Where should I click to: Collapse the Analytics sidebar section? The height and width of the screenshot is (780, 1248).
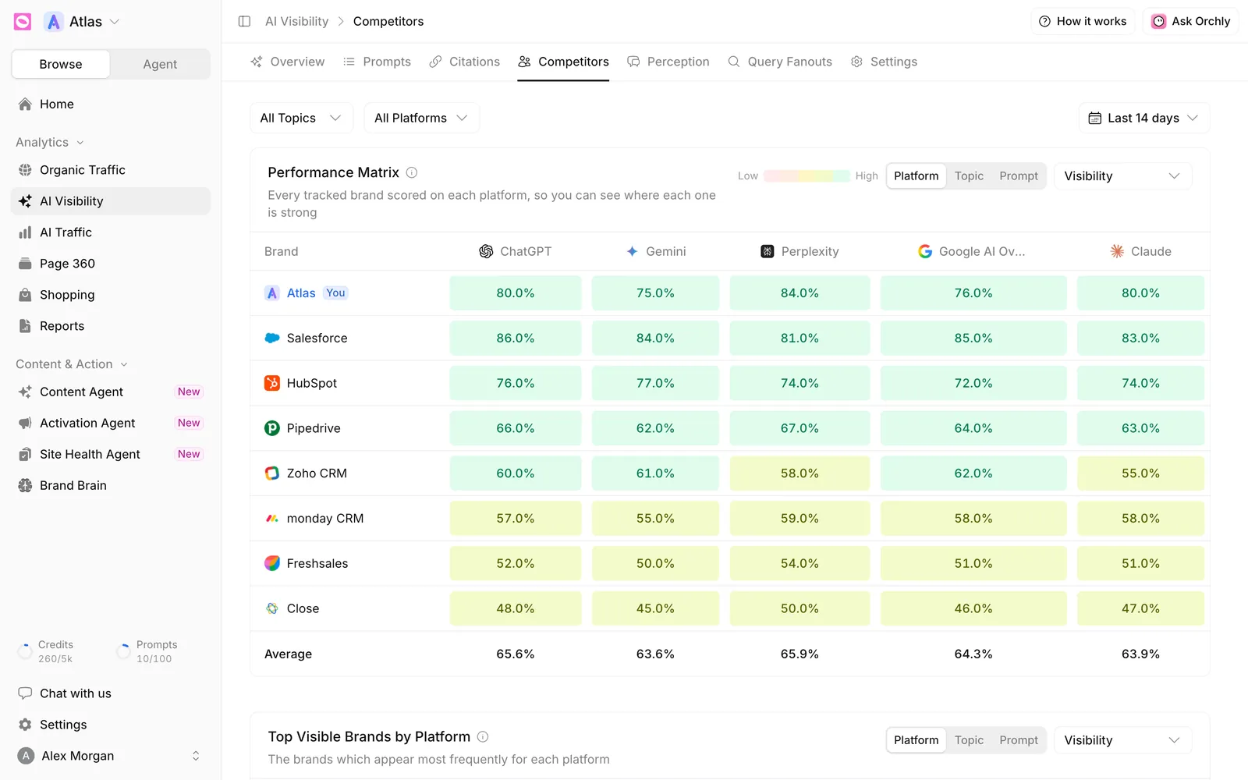pos(50,142)
